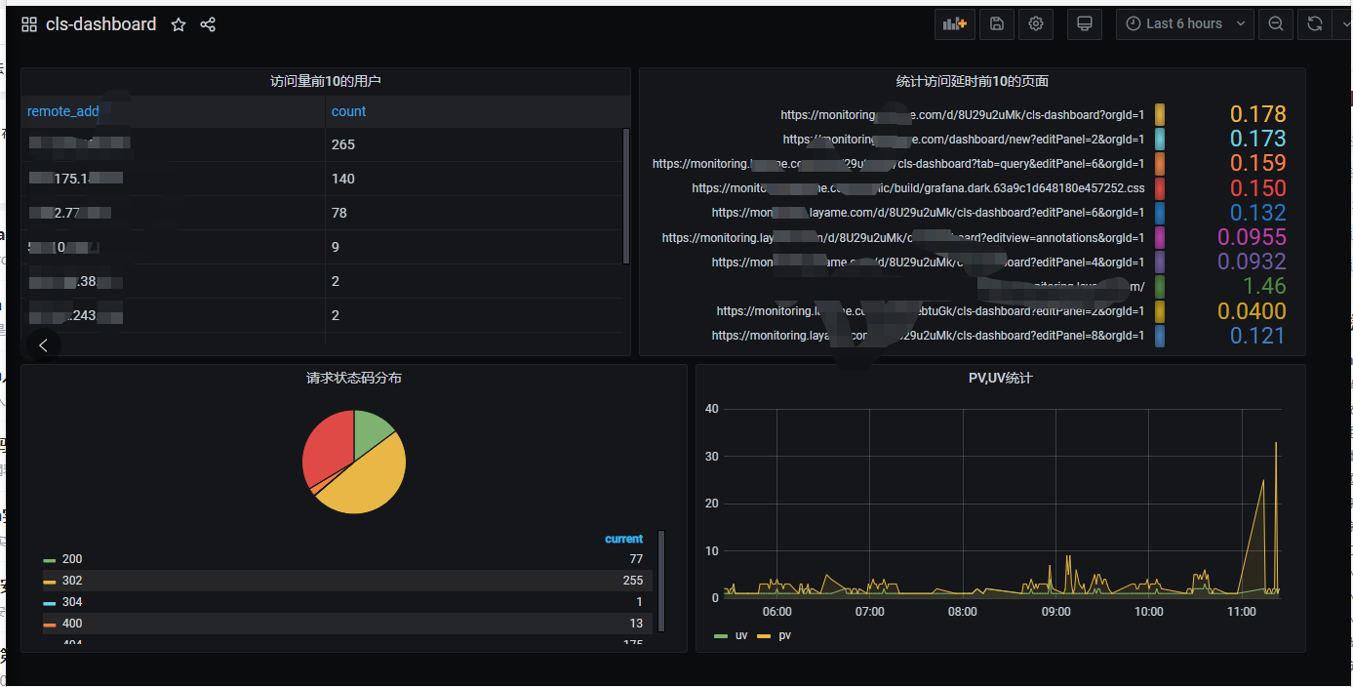Screen dimensions: 1353x687
Task: Click the 302 legend value 255
Action: click(x=632, y=581)
